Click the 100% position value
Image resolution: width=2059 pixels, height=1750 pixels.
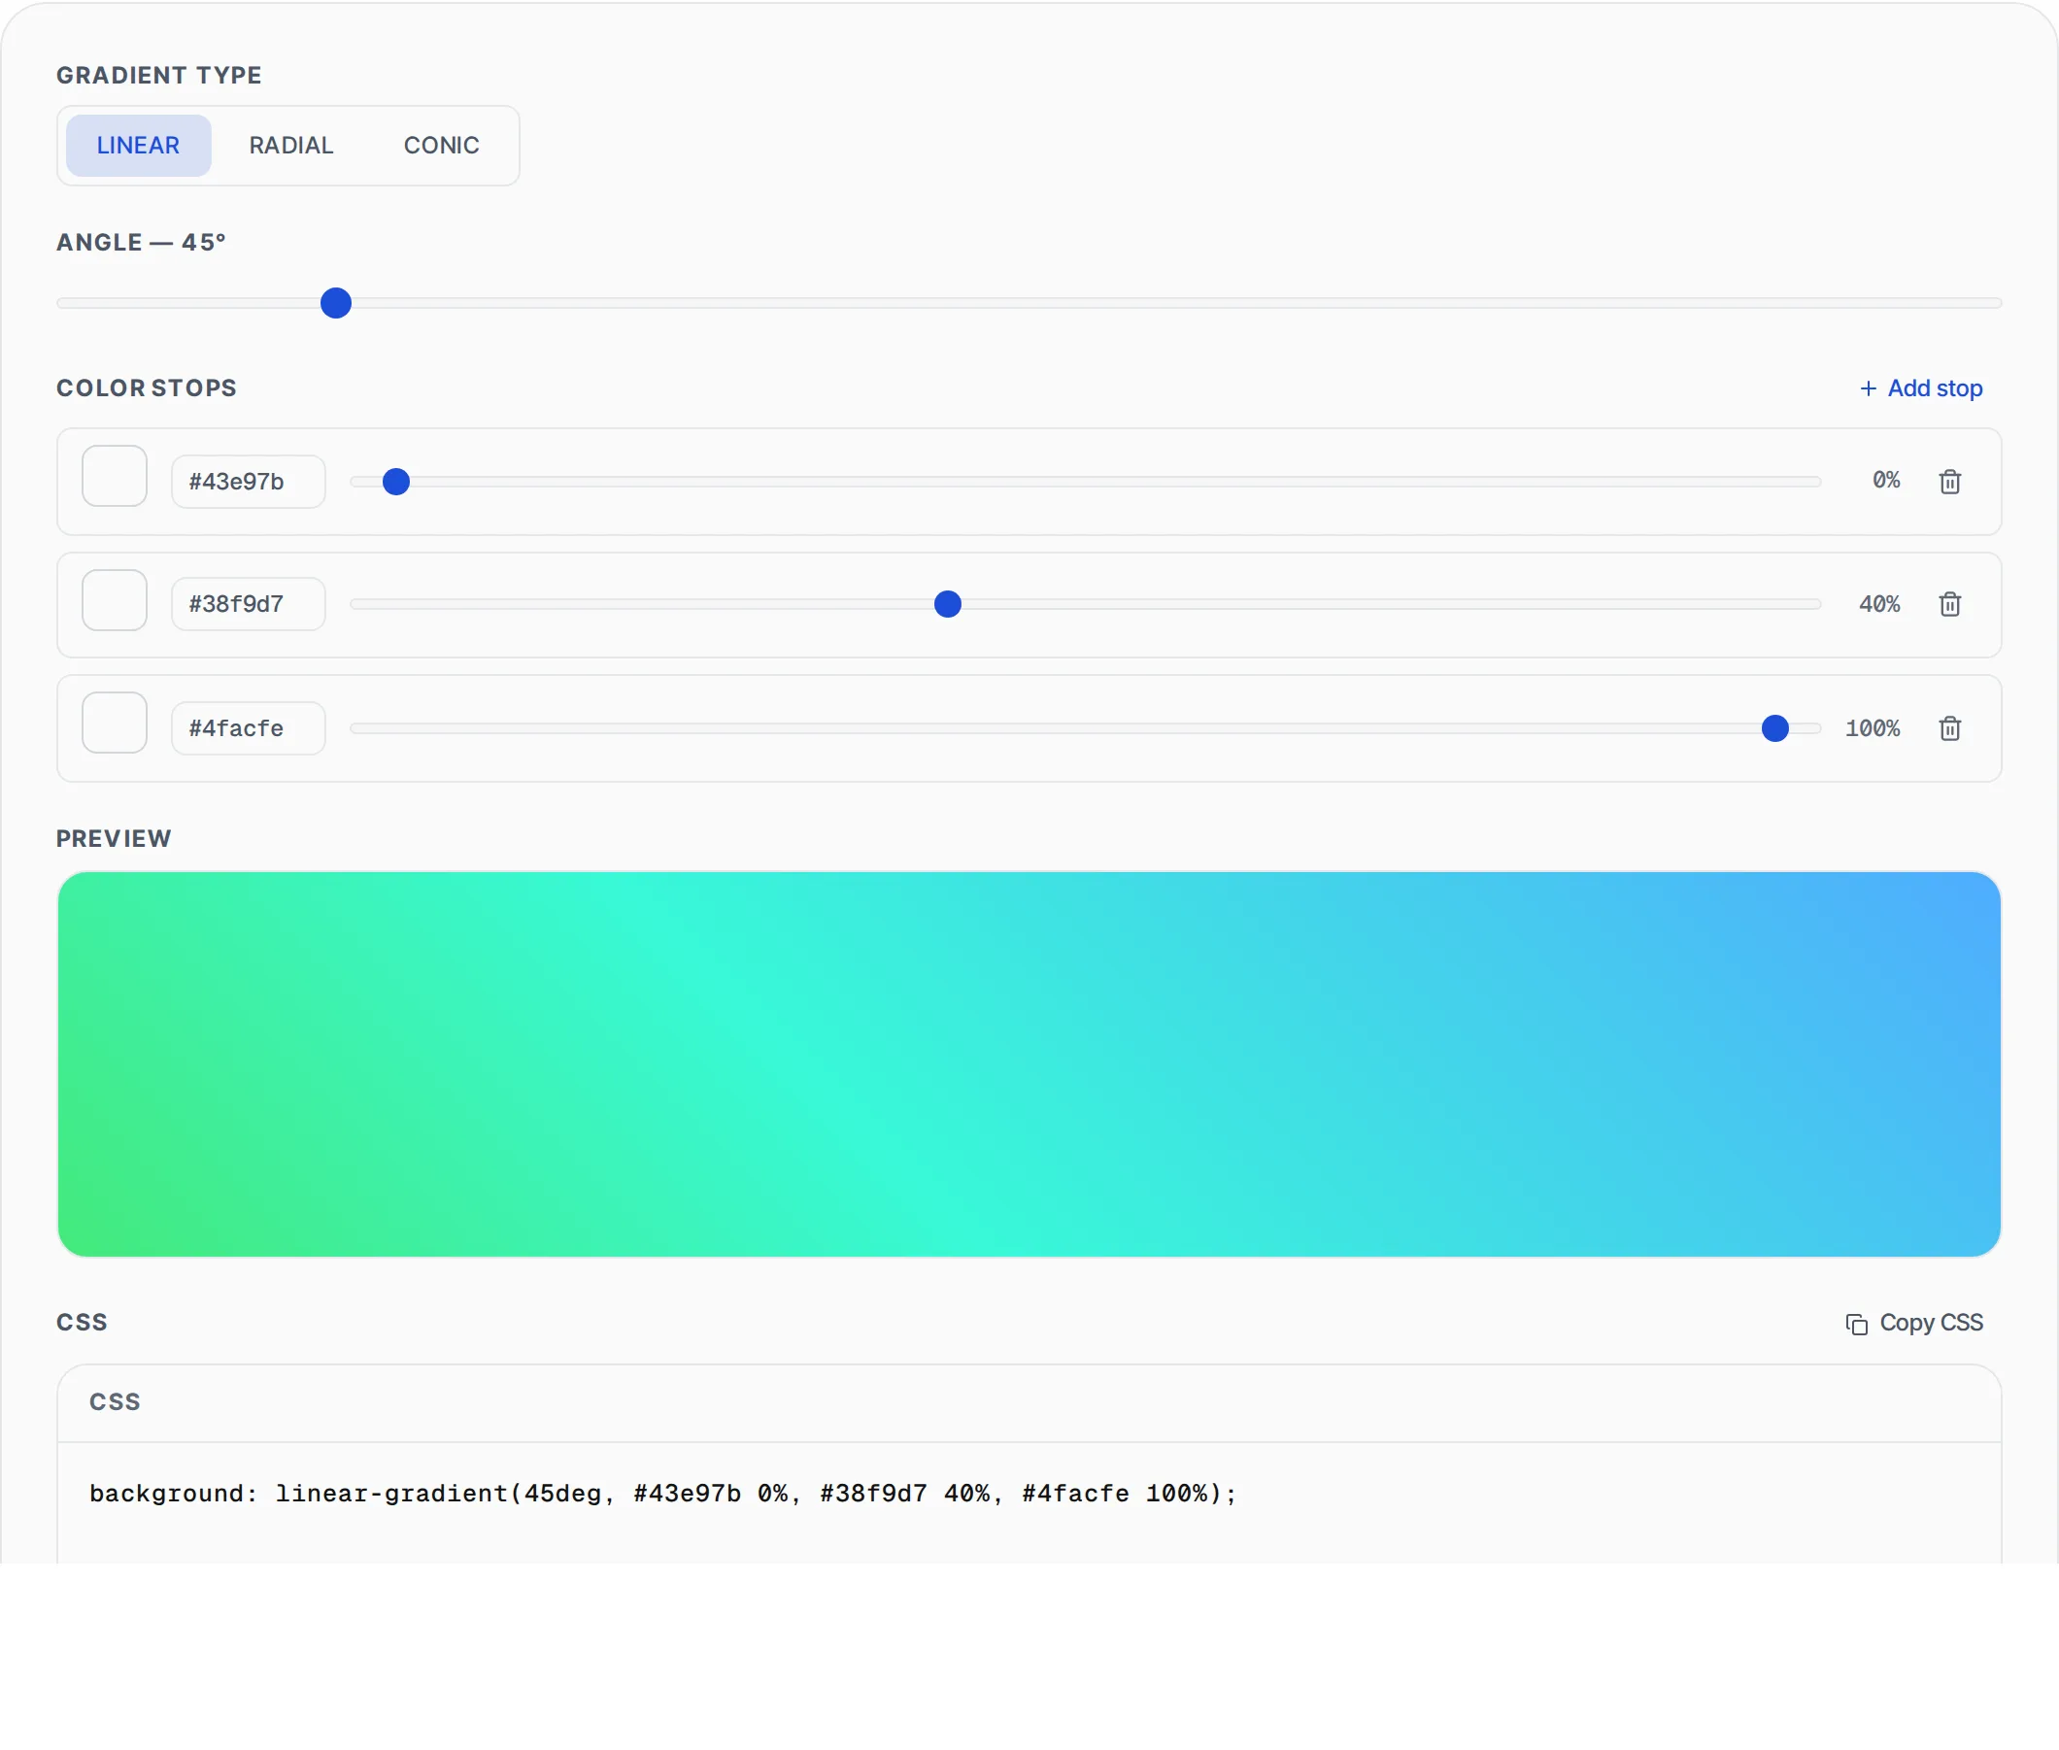(x=1873, y=728)
